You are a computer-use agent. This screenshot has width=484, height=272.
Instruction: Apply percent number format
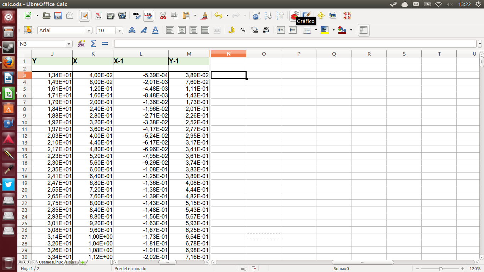click(x=243, y=30)
